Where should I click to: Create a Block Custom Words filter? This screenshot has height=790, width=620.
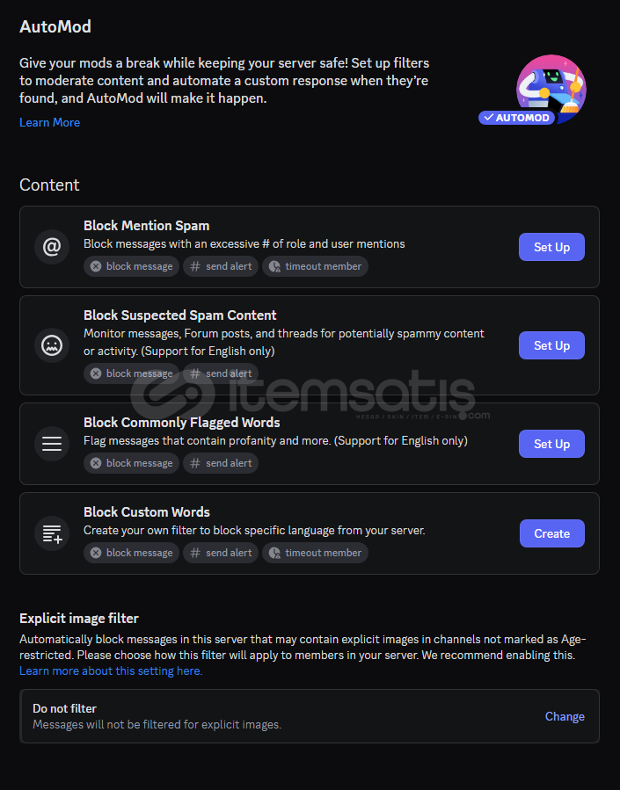[x=552, y=533]
